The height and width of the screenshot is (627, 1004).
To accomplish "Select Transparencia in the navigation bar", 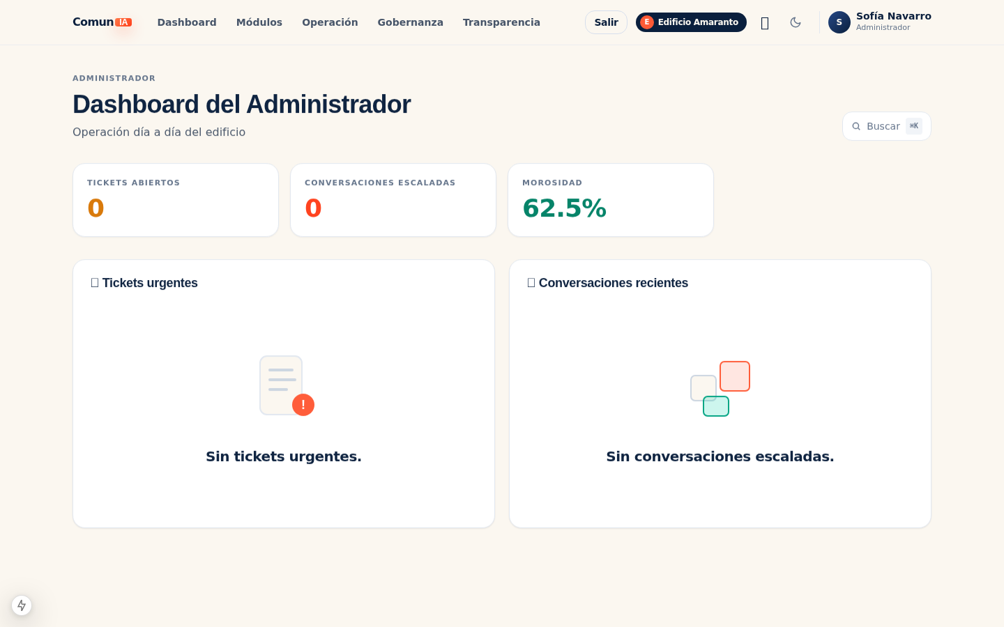I will coord(501,22).
